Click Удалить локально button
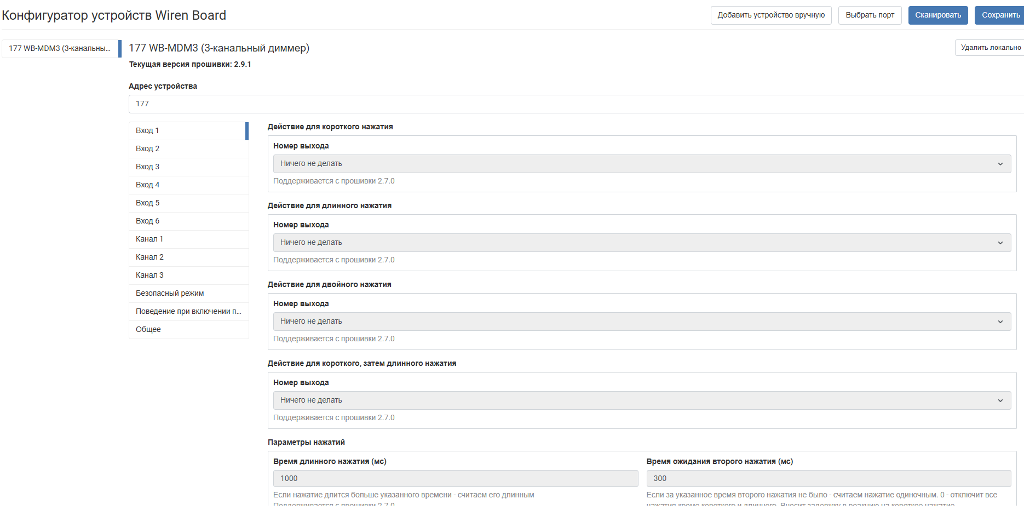Viewport: 1024px width, 510px height. [990, 48]
